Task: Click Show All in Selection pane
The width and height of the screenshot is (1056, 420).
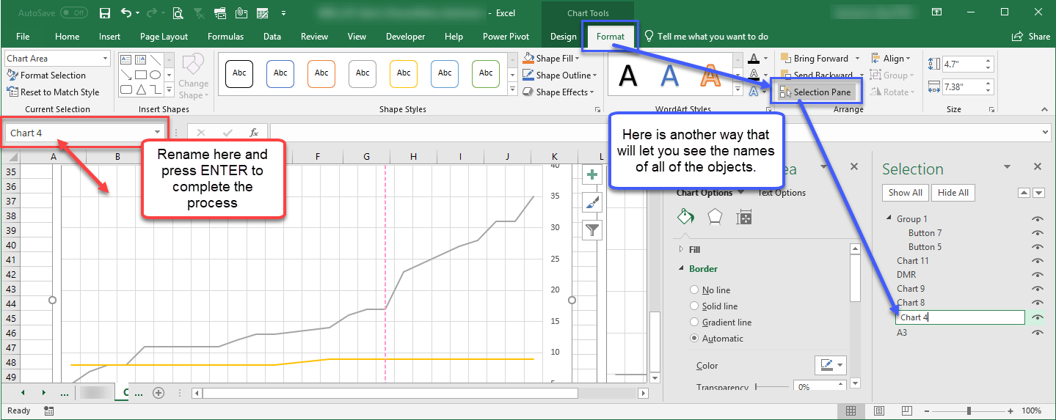Action: pos(905,193)
